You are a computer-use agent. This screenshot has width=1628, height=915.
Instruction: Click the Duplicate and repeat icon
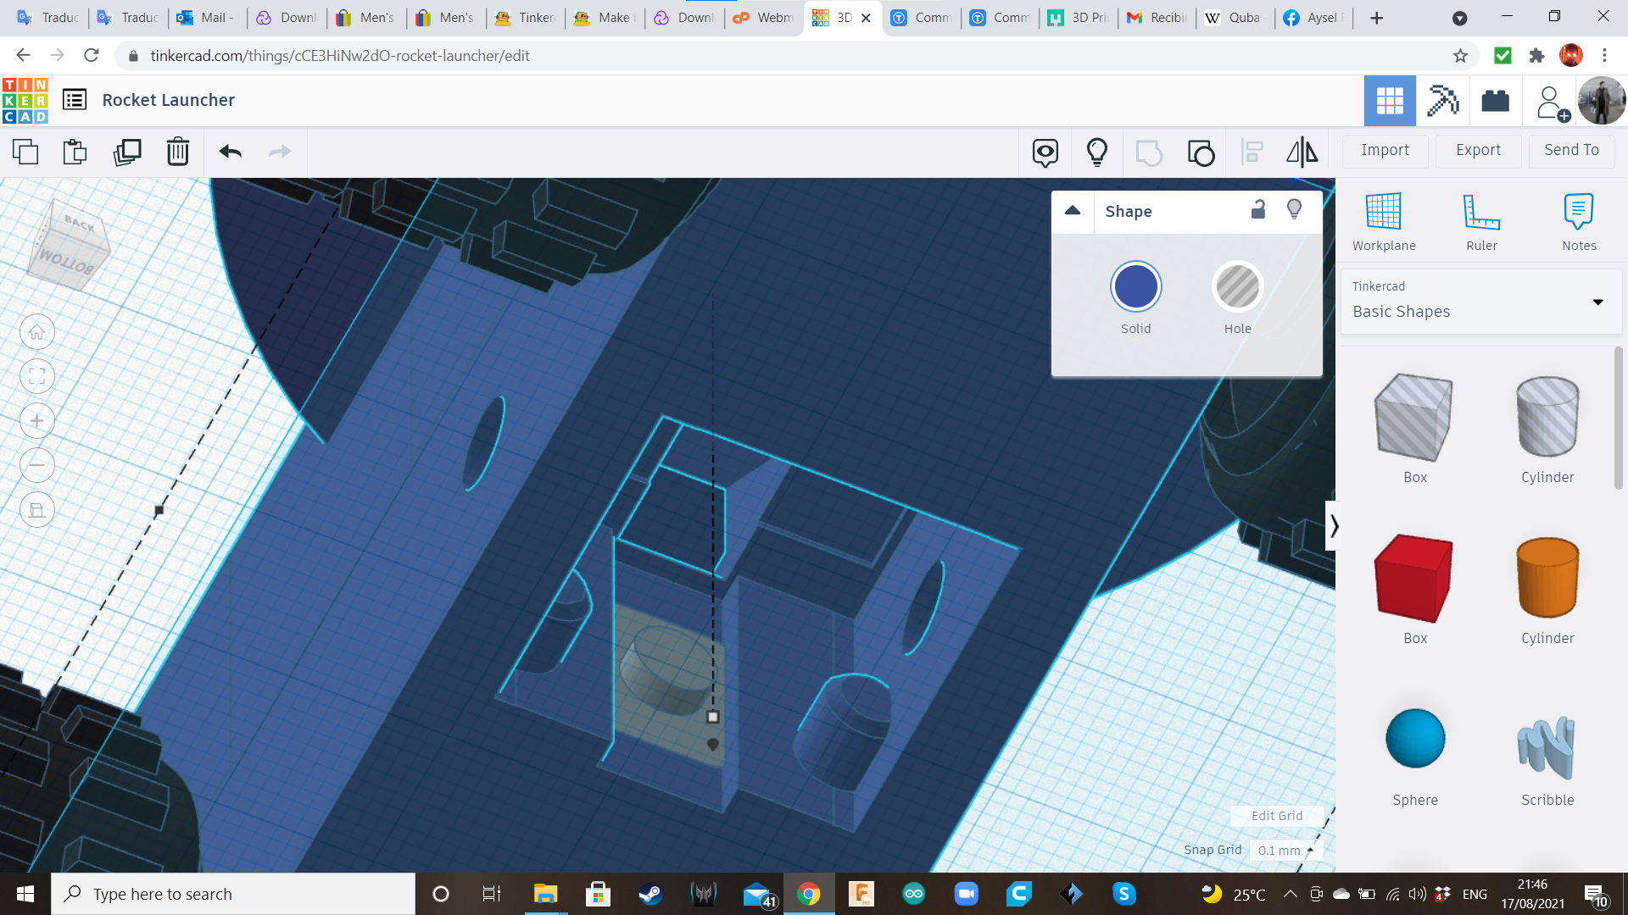click(x=127, y=152)
